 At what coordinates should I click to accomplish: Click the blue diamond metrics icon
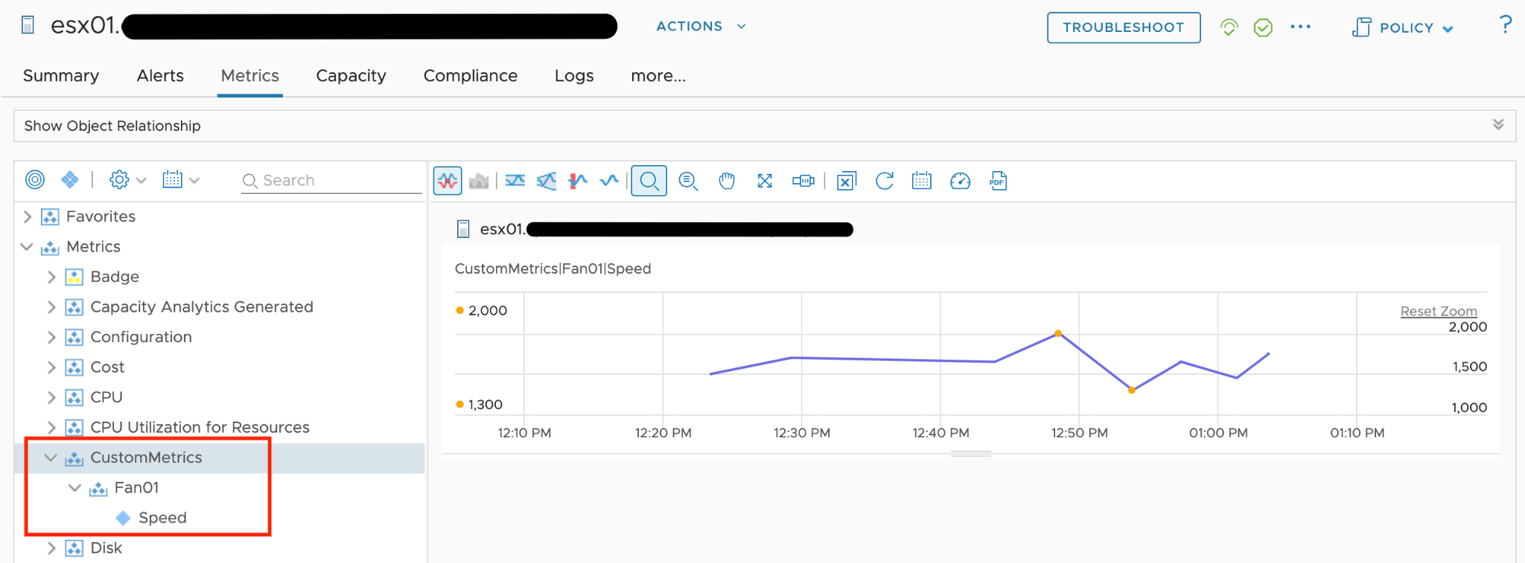click(70, 179)
